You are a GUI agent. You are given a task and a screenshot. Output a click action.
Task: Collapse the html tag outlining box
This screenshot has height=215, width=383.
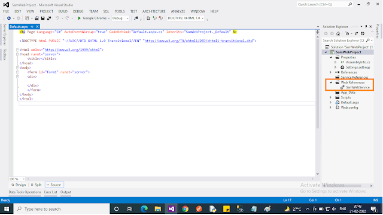coord(17,50)
